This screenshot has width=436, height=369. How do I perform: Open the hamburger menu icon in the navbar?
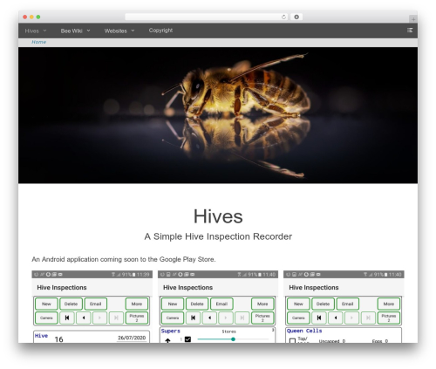410,31
